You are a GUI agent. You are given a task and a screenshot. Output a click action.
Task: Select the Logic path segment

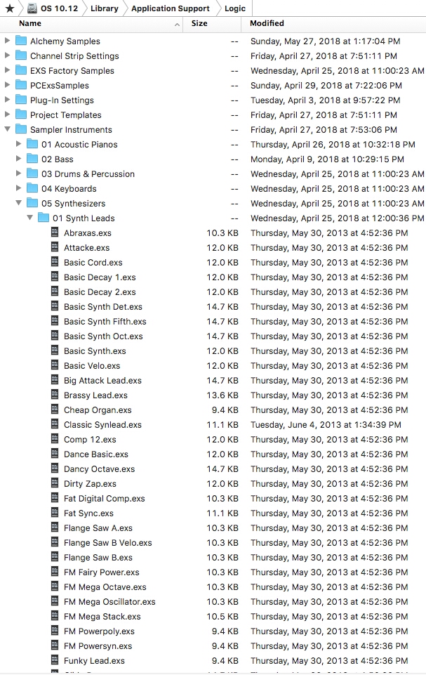[235, 8]
